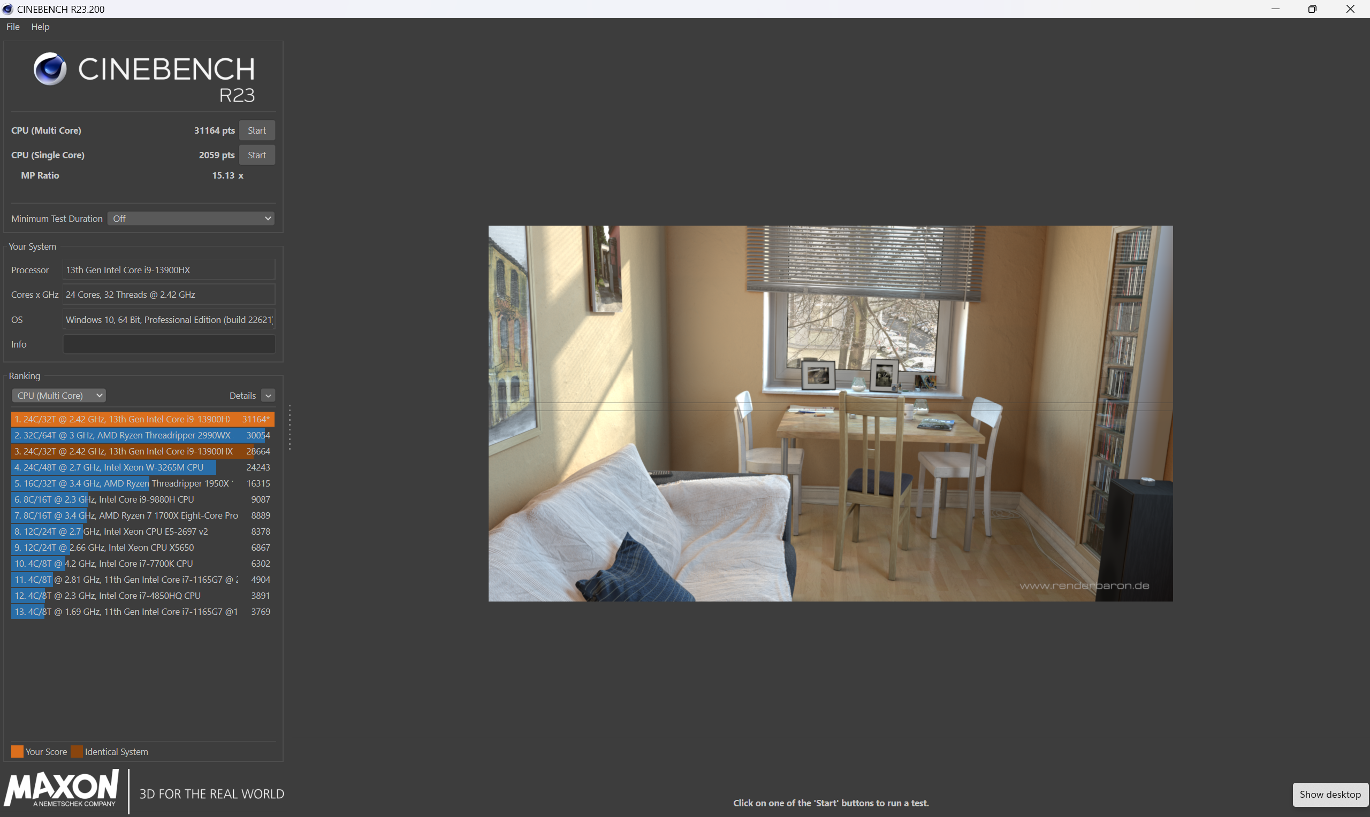Click the rendered room preview image

830,413
